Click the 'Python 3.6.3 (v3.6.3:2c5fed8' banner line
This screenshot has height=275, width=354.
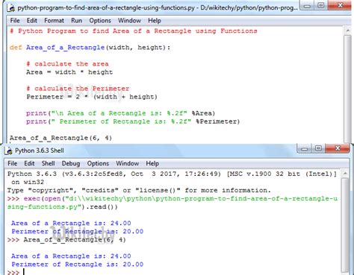[172, 174]
